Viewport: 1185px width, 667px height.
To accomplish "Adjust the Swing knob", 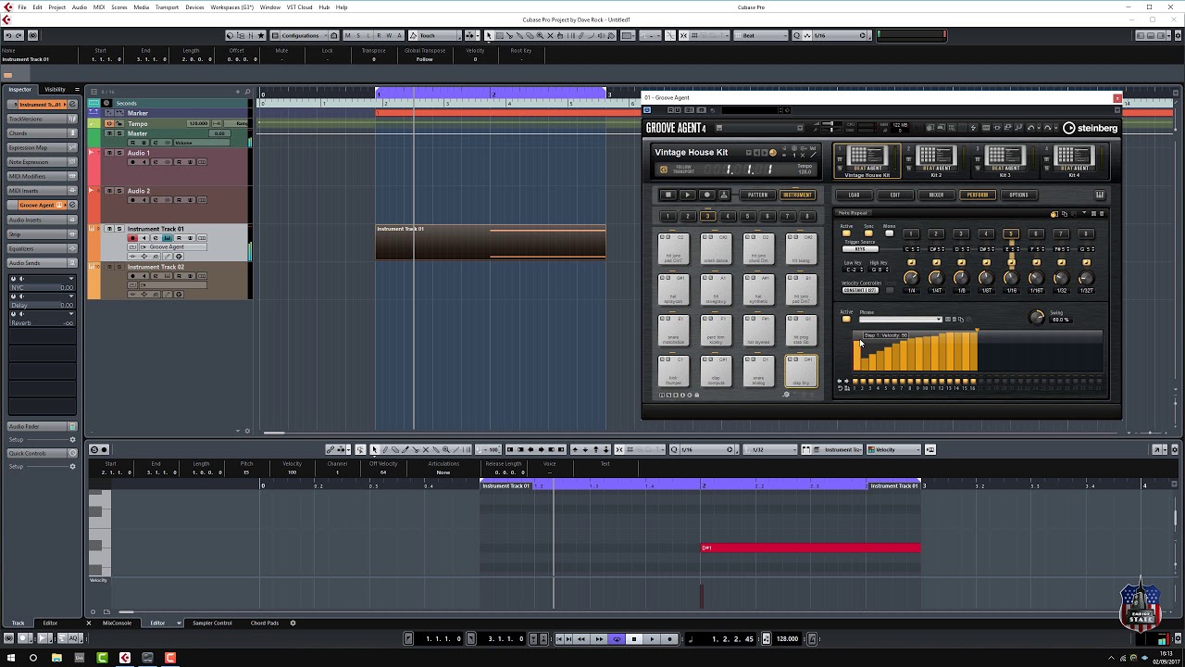I will click(x=1037, y=318).
